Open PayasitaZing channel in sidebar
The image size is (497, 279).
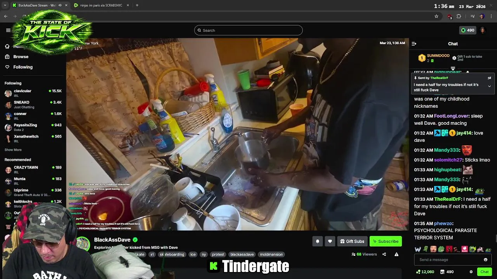pyautogui.click(x=33, y=127)
